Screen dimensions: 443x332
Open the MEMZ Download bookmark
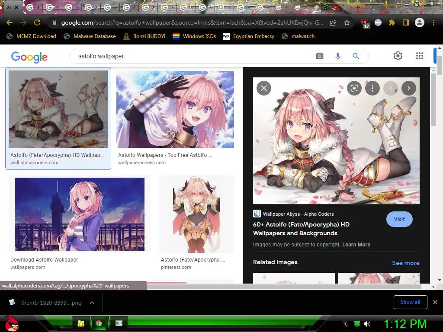click(x=31, y=36)
